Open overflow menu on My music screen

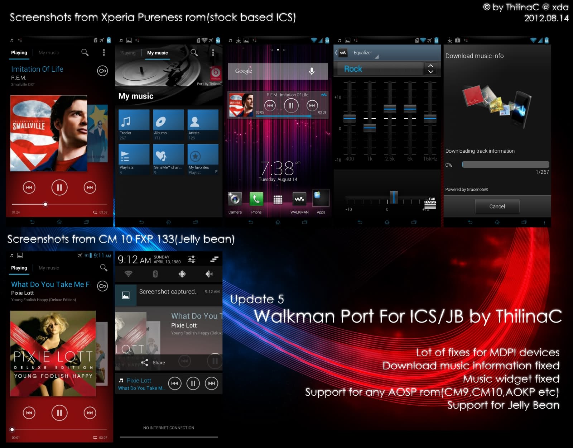(x=213, y=52)
